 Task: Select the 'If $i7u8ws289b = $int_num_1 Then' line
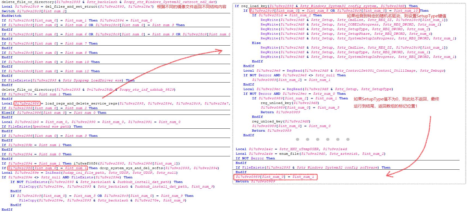[x=37, y=145]
